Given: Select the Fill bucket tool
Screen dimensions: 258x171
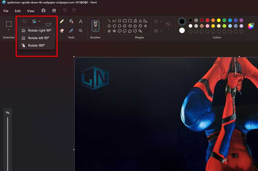Looking at the screenshot, I should pyautogui.click(x=71, y=21).
